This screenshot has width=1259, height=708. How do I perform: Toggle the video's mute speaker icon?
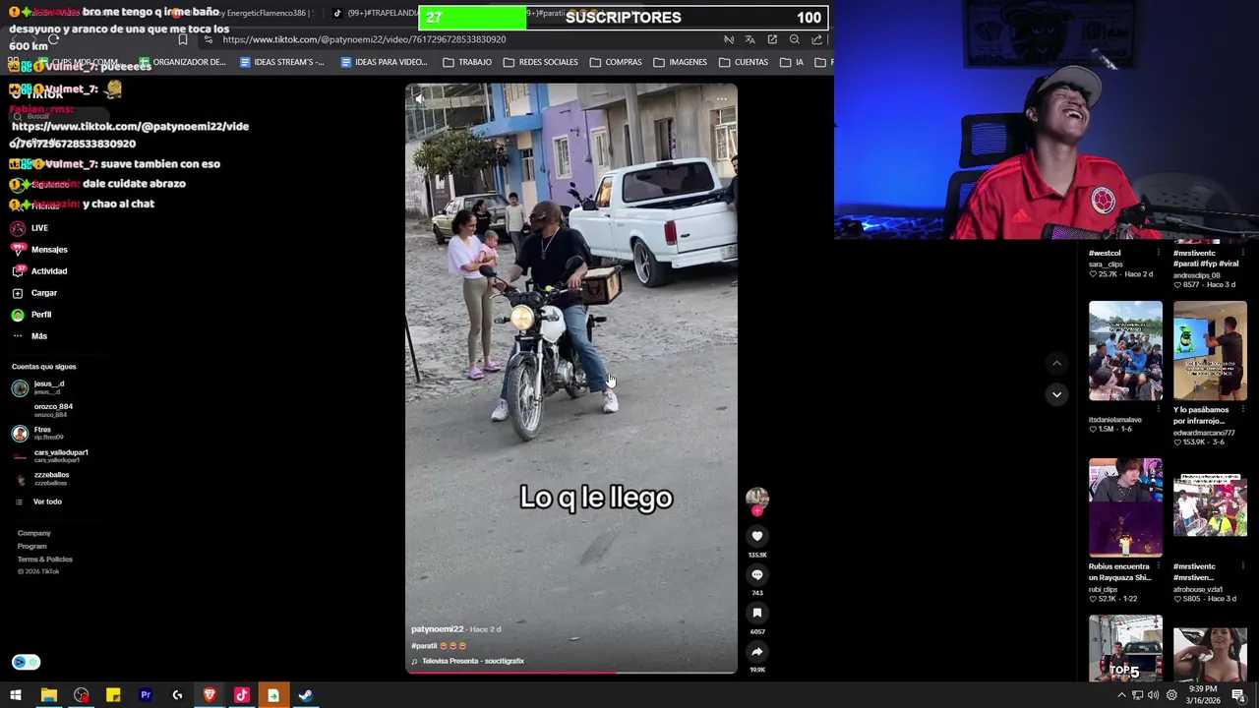click(420, 98)
